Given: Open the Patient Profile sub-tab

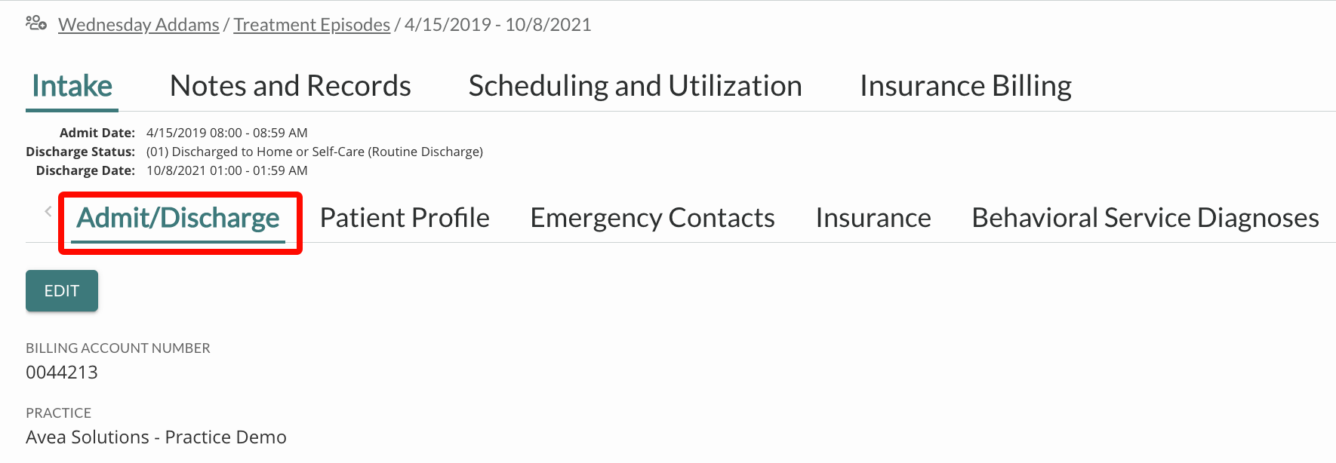Looking at the screenshot, I should [x=405, y=218].
